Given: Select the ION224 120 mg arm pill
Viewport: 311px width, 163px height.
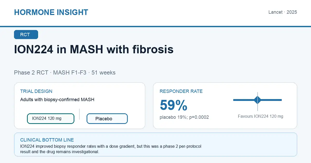Looking at the screenshot, I should tap(51, 118).
